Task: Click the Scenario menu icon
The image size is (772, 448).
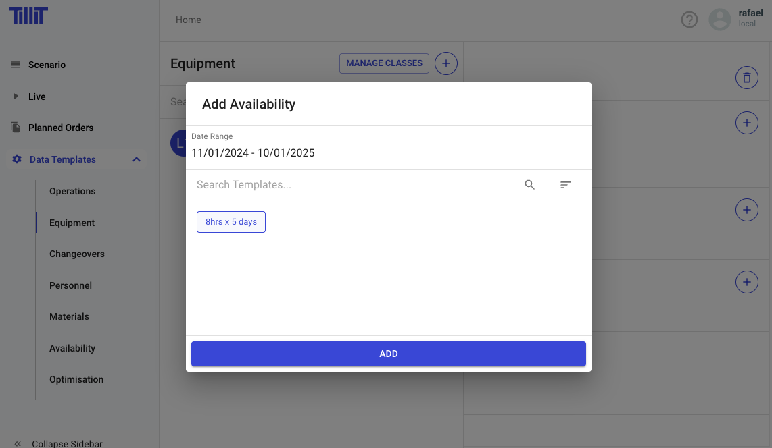Action: tap(16, 65)
